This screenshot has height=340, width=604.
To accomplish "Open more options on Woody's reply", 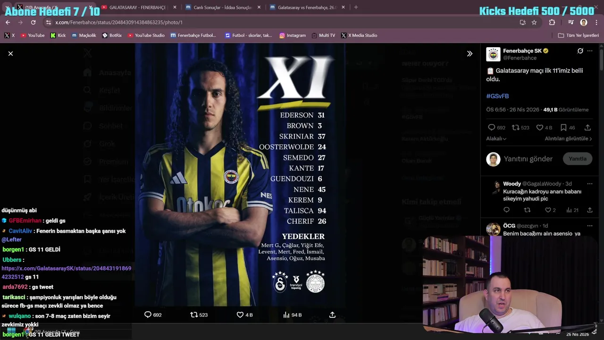I will [x=590, y=184].
